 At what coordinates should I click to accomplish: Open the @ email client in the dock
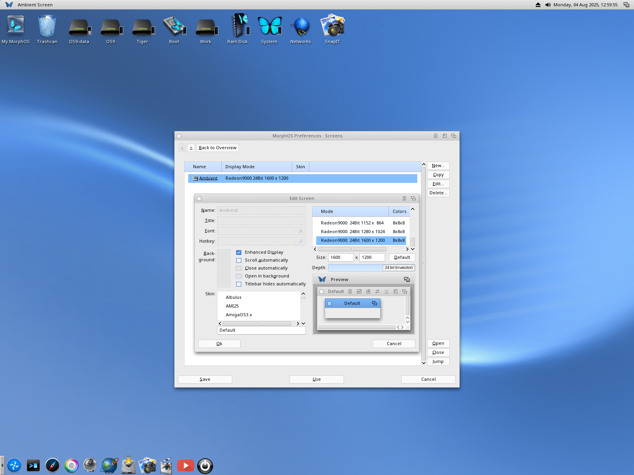coord(71,465)
